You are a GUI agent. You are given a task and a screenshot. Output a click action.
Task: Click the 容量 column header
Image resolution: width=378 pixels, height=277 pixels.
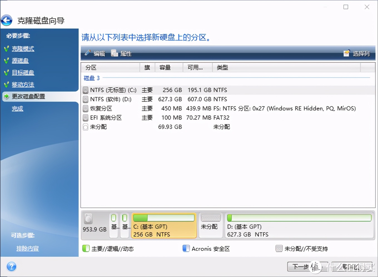pos(165,67)
